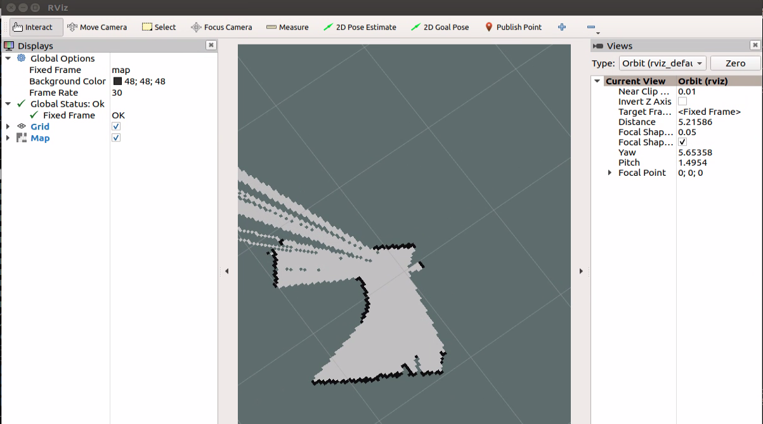
Task: Click the Background Color swatch
Action: click(118, 81)
